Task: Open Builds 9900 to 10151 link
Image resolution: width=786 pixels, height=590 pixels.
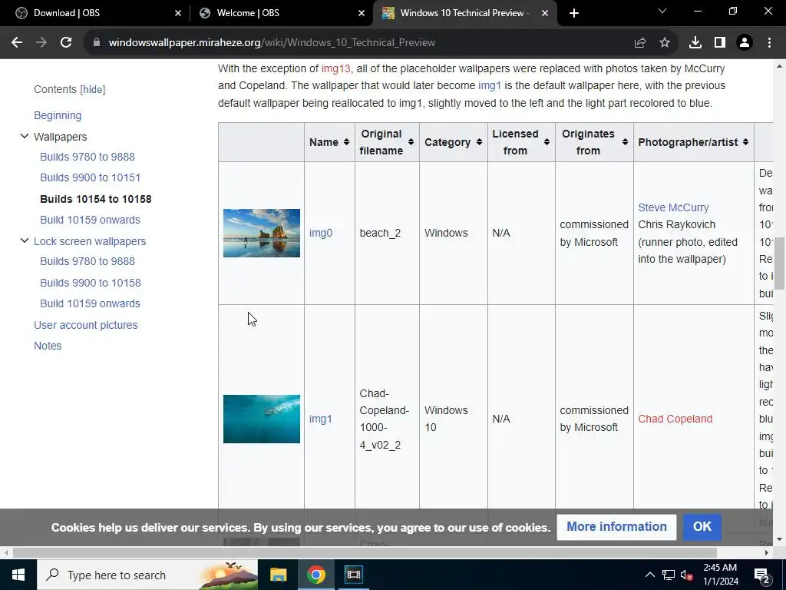Action: pos(91,177)
